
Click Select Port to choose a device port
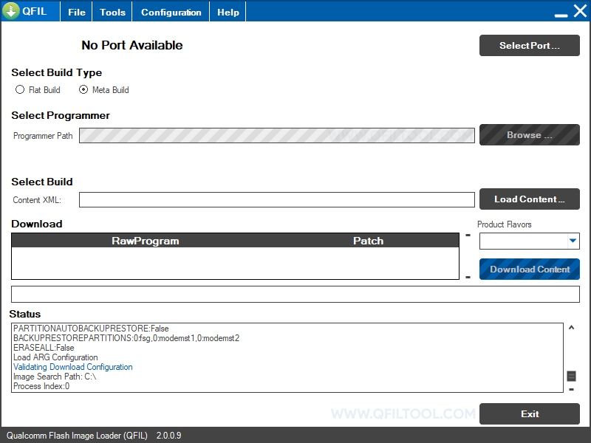coord(529,45)
